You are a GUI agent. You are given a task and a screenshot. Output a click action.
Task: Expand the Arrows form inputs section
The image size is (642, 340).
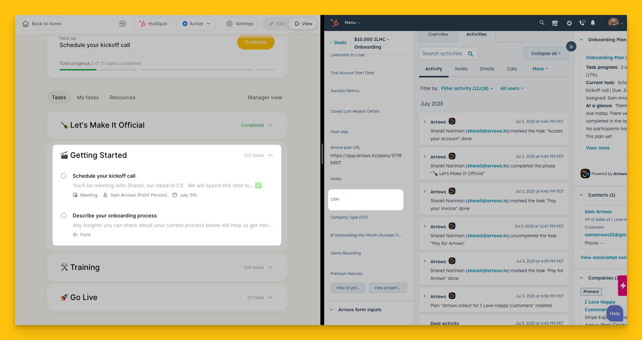(331, 310)
